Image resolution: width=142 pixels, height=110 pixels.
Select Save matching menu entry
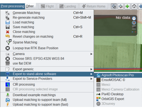pyautogui.click(x=47, y=27)
